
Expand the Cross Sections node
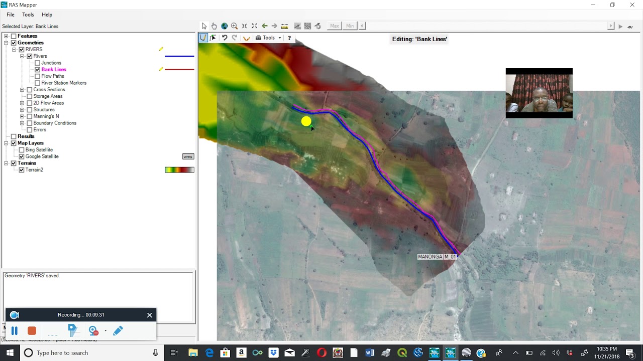(x=22, y=90)
